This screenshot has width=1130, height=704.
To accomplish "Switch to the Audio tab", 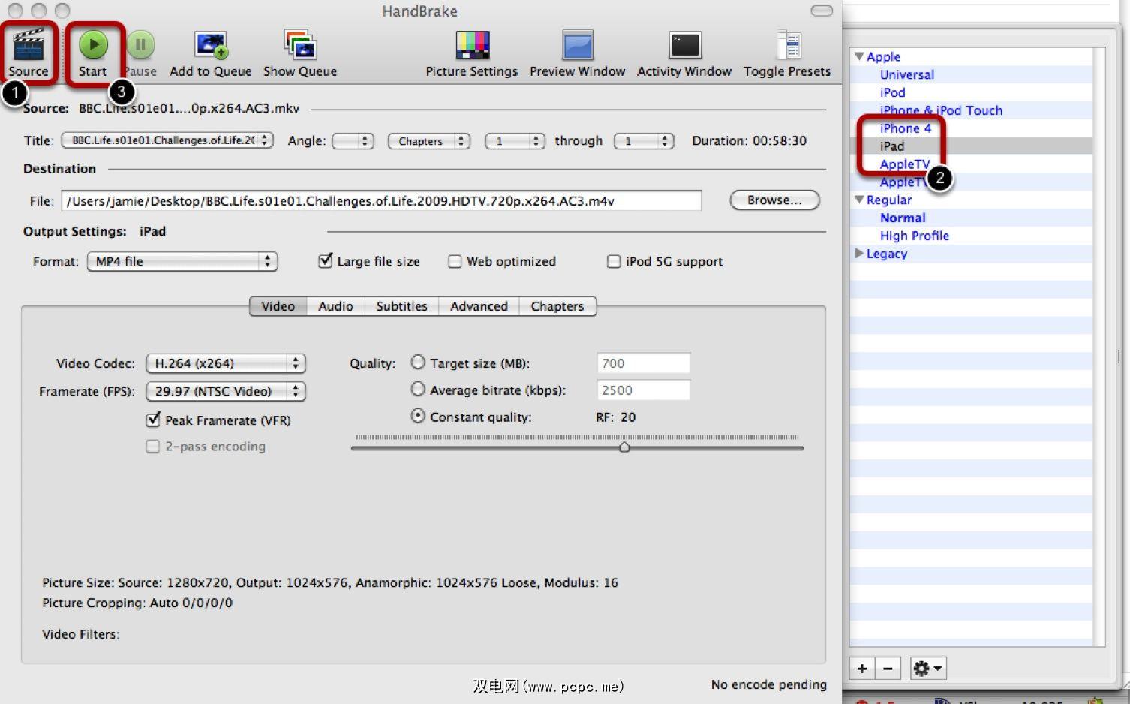I will (335, 306).
